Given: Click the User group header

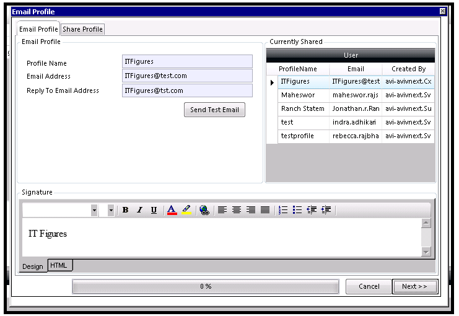Looking at the screenshot, I should pos(351,55).
